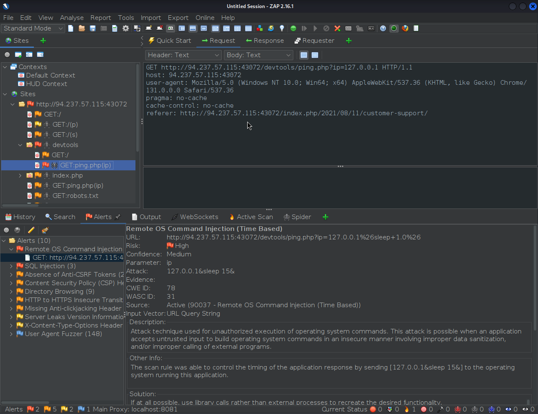Toggle the HUD radar button in toolbar
The height and width of the screenshot is (414, 538).
pyautogui.click(x=394, y=28)
